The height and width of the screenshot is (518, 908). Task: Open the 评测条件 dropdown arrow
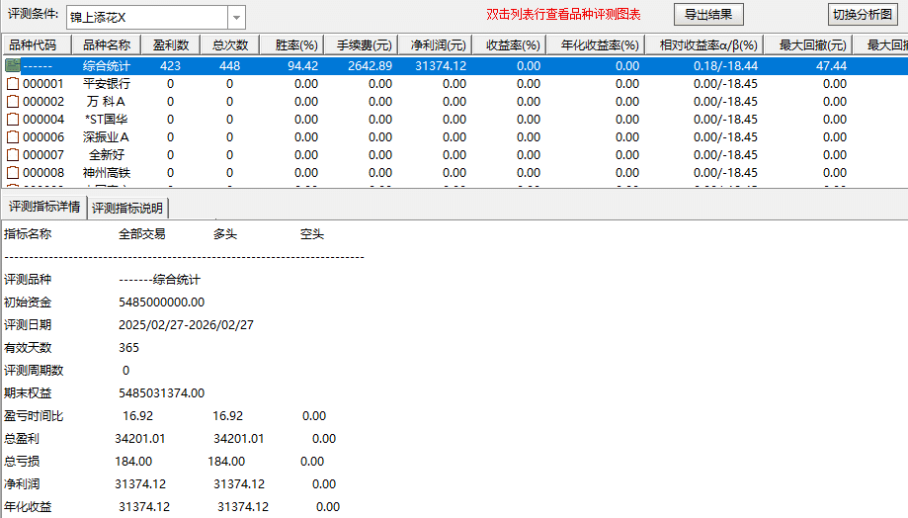click(236, 17)
